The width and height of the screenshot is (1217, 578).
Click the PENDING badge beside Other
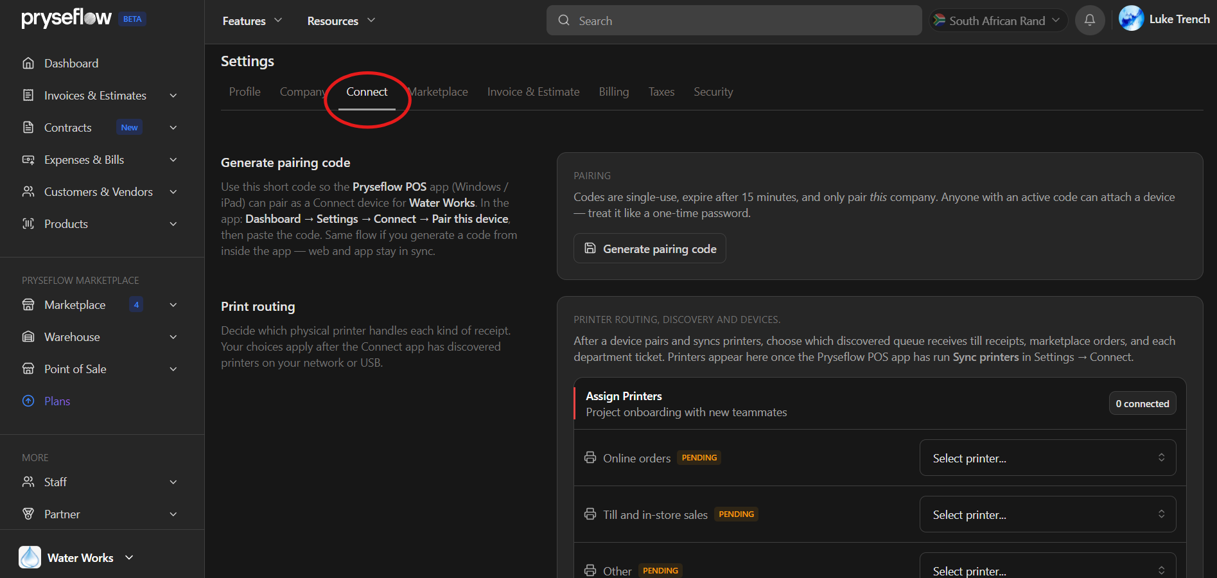click(660, 571)
